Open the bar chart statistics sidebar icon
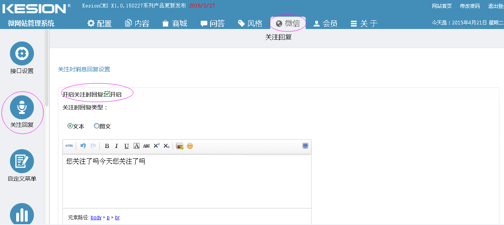This screenshot has height=225, width=504. [22, 214]
